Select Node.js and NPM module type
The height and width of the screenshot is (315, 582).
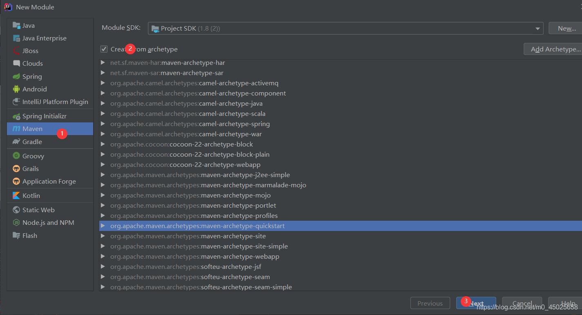[50, 222]
